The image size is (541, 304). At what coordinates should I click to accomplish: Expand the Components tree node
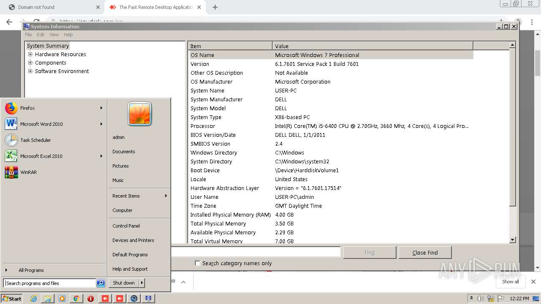30,63
